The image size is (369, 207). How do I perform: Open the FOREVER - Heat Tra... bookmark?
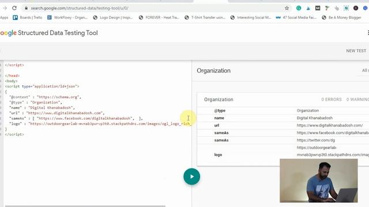pyautogui.click(x=159, y=17)
